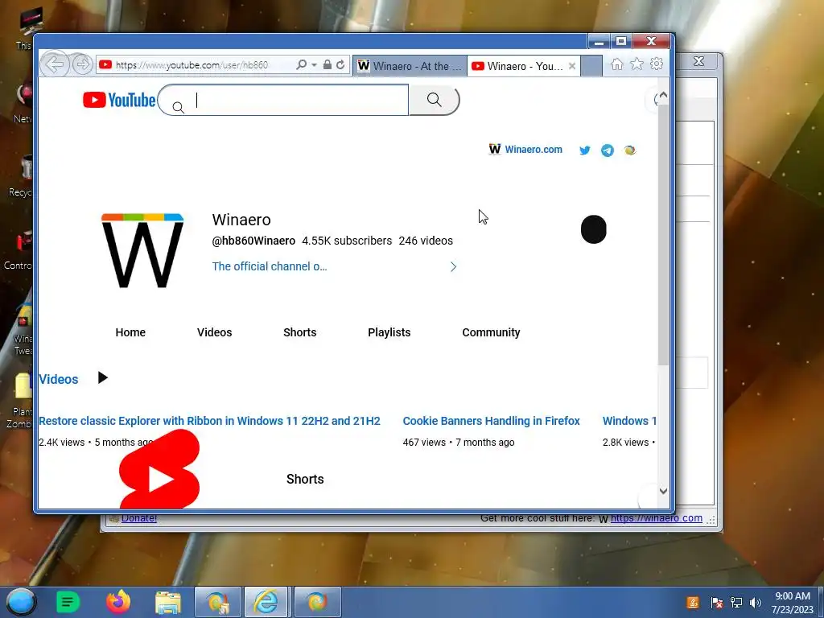
Task: Click the orange Java update tray icon
Action: click(693, 603)
